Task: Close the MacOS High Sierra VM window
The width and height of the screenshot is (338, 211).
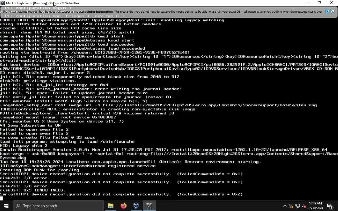Action: [331, 3]
